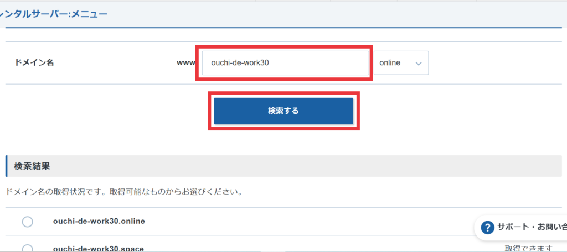Click the ドメイン名の取得状況です description text
Image resolution: width=567 pixels, height=252 pixels.
[x=124, y=192]
